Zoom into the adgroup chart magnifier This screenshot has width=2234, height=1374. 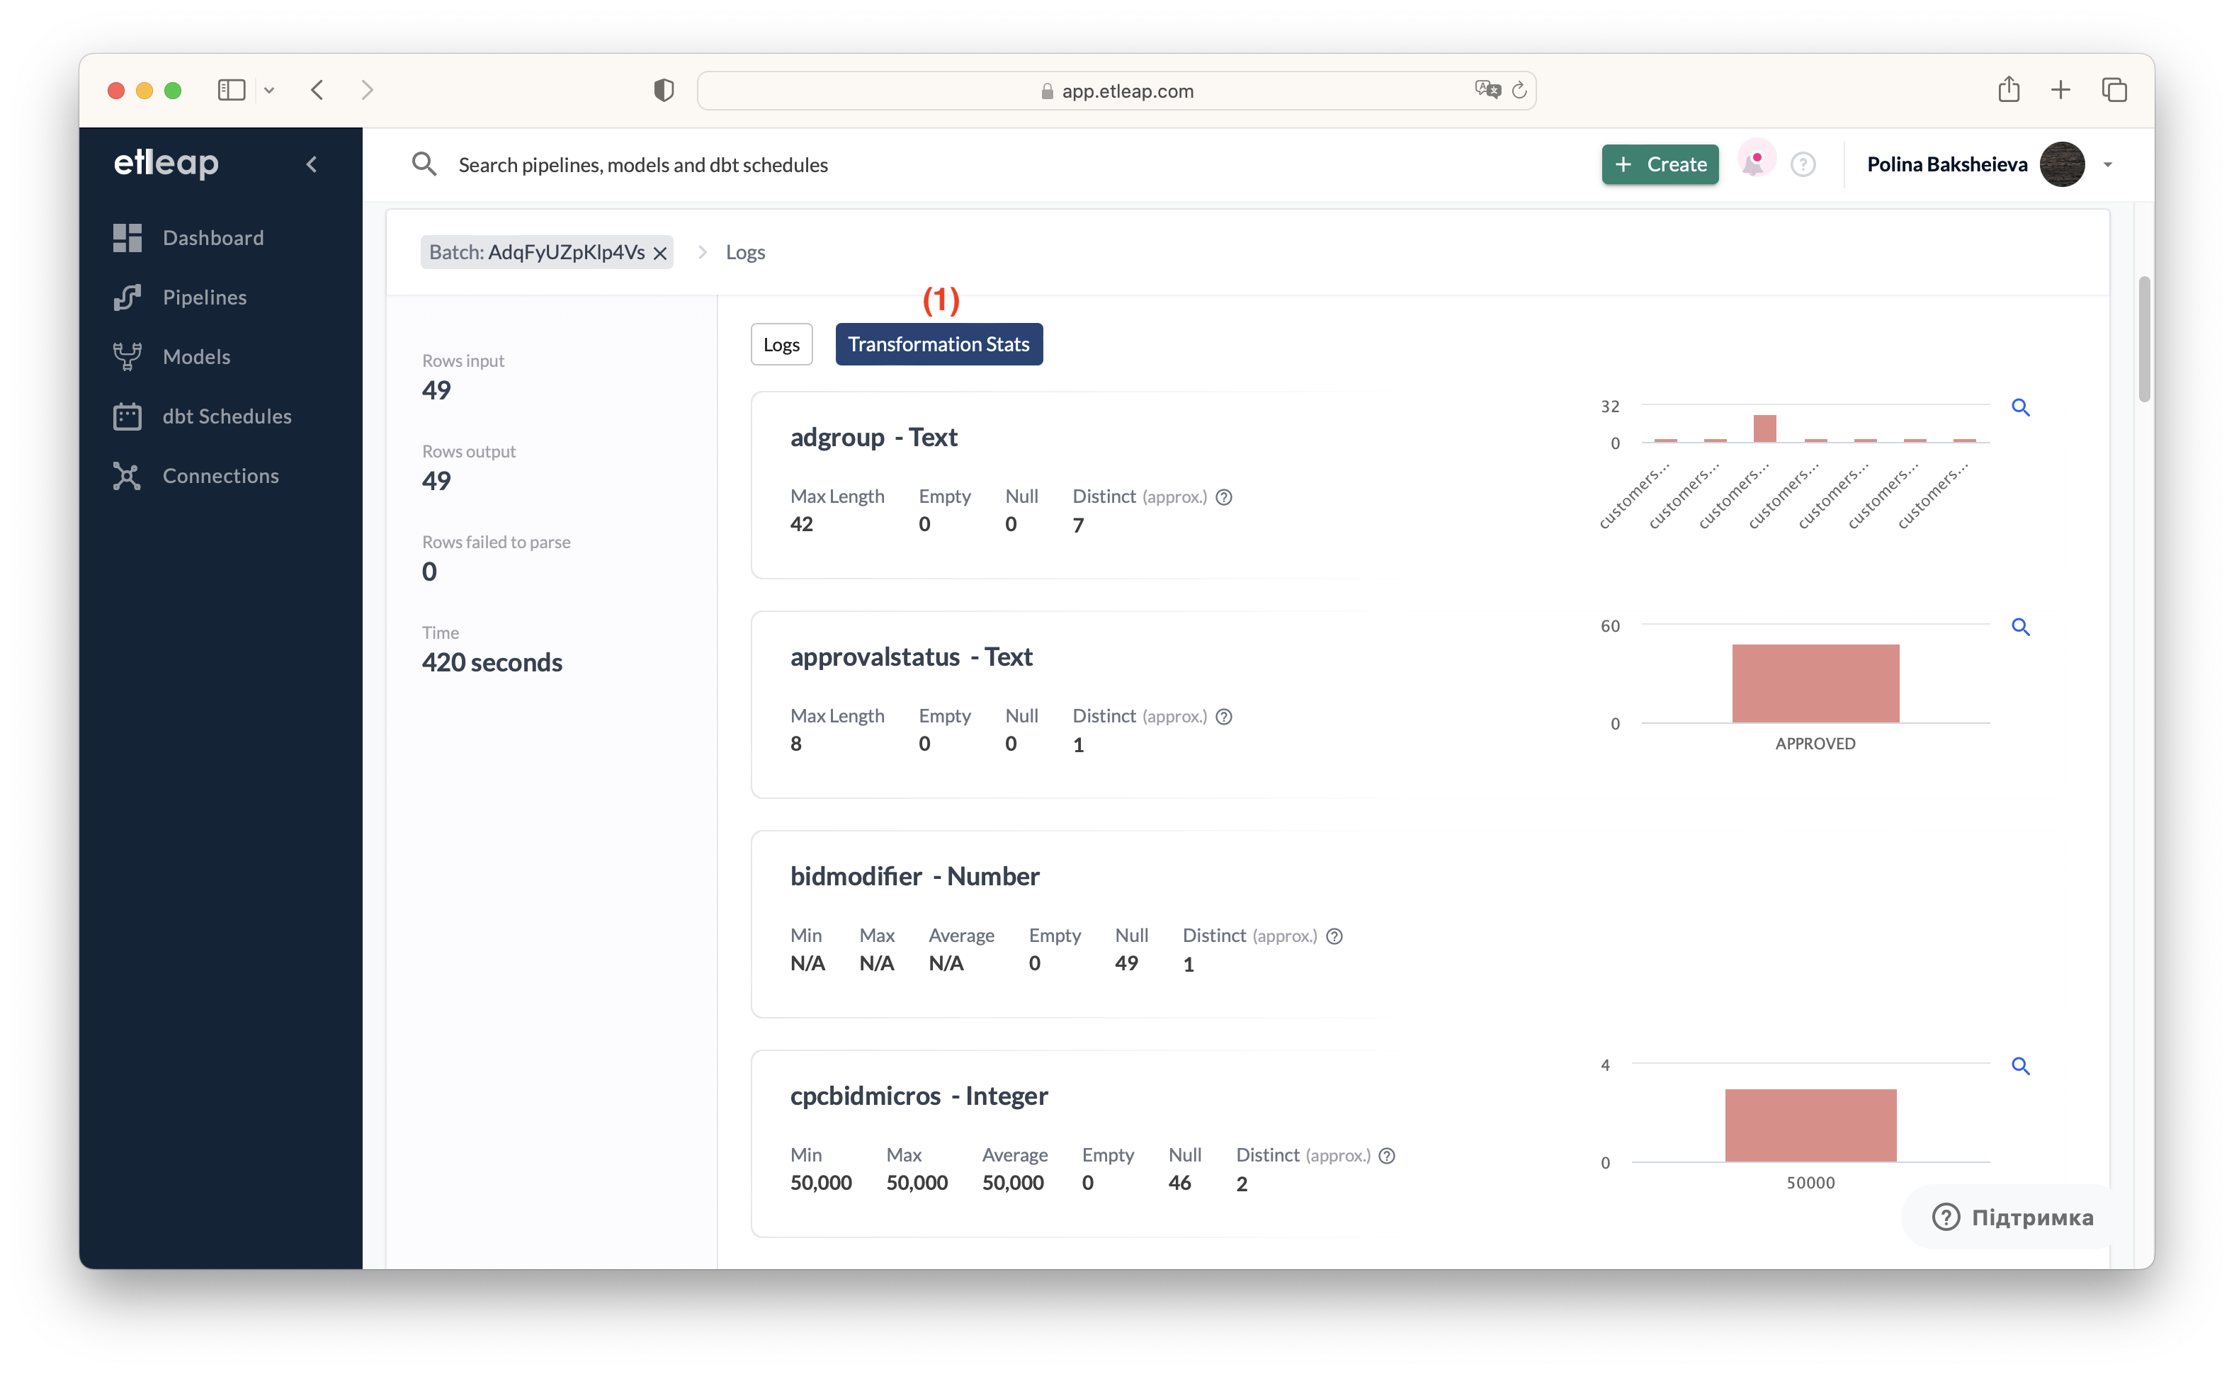coord(2020,408)
